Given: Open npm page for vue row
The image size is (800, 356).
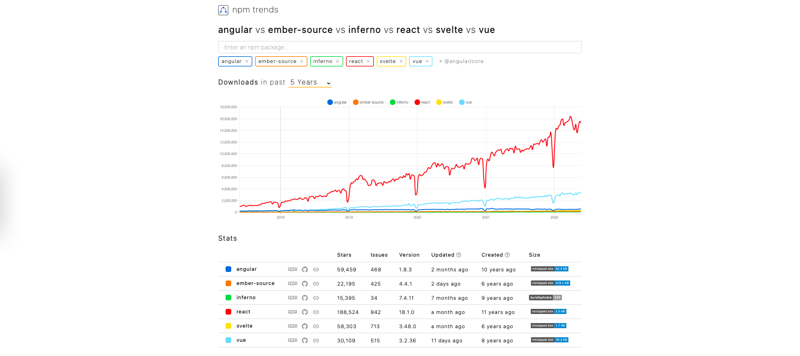Looking at the screenshot, I should [293, 340].
